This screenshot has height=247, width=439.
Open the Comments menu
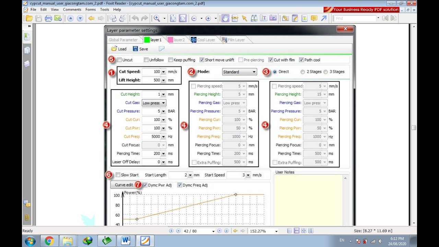[72, 10]
